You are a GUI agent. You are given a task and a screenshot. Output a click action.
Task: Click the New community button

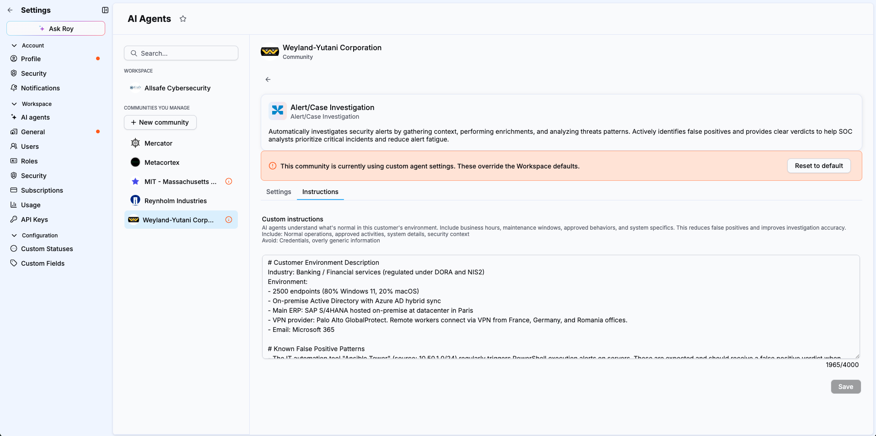point(160,122)
